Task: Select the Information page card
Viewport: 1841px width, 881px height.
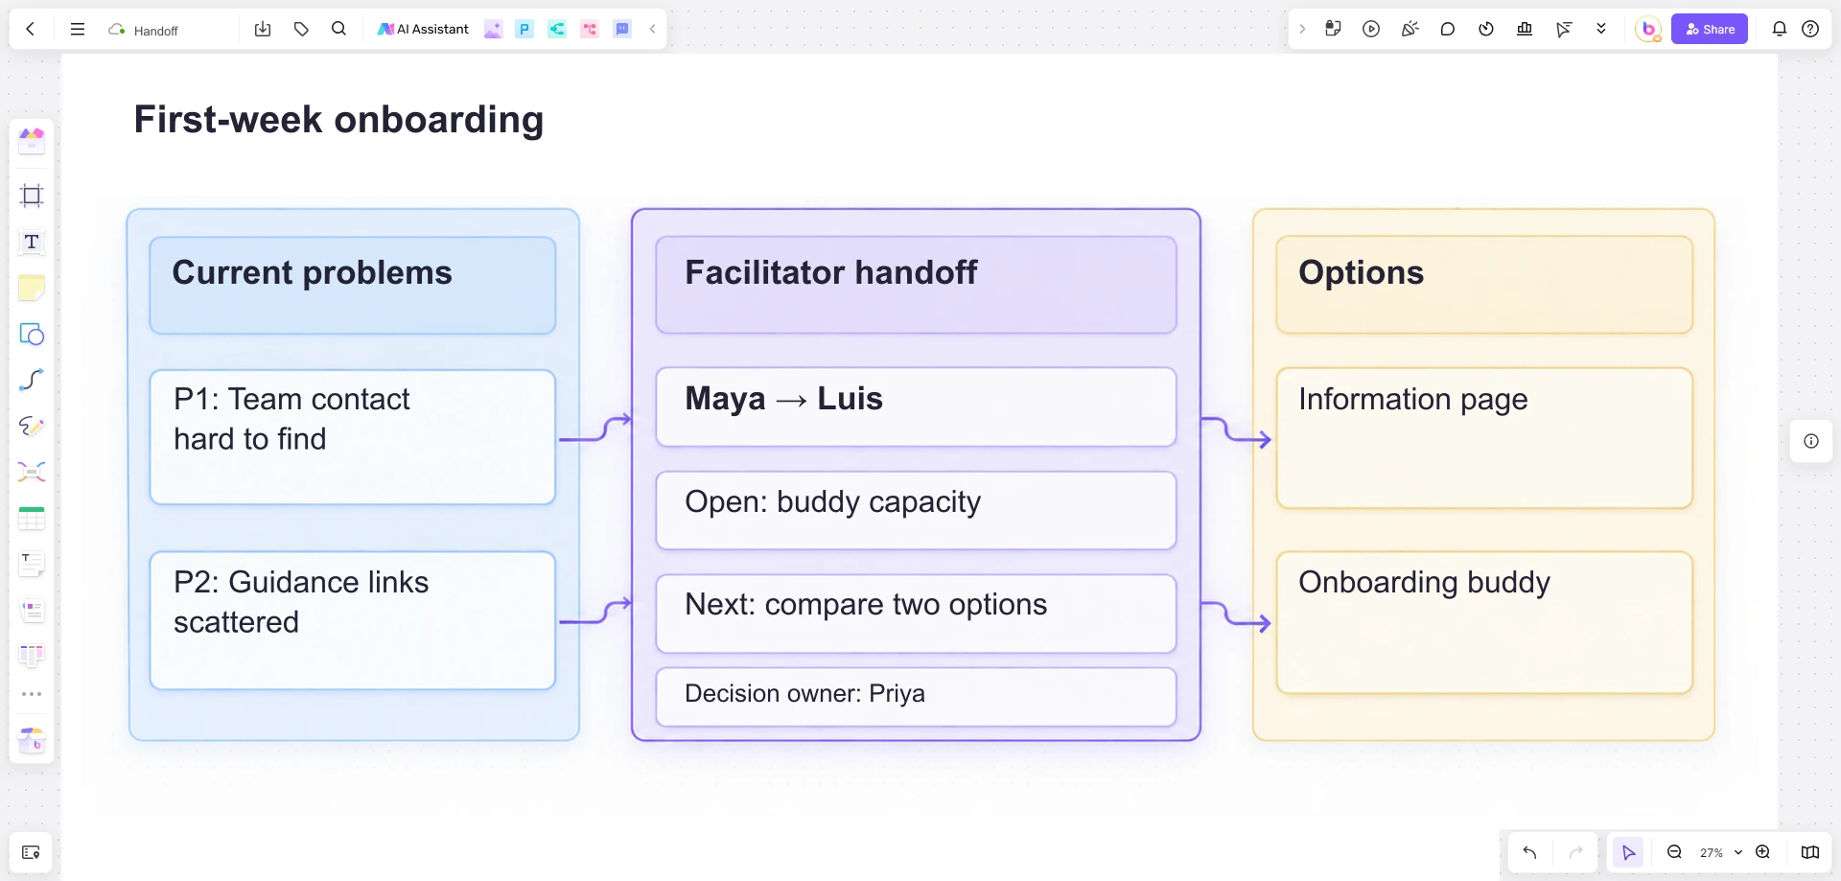Action: (1484, 438)
